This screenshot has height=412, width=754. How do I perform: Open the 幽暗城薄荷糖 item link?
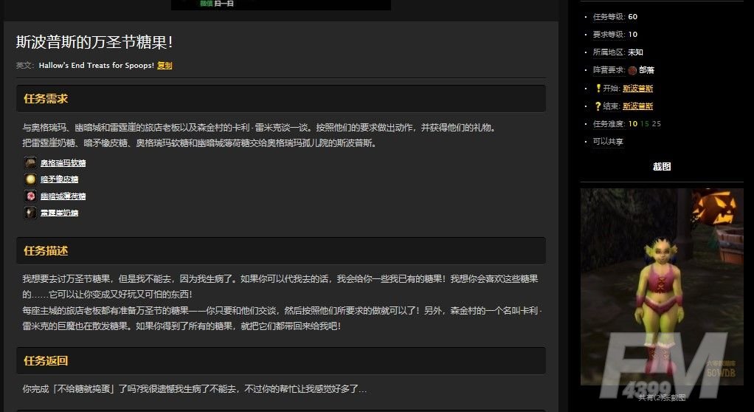tap(63, 196)
